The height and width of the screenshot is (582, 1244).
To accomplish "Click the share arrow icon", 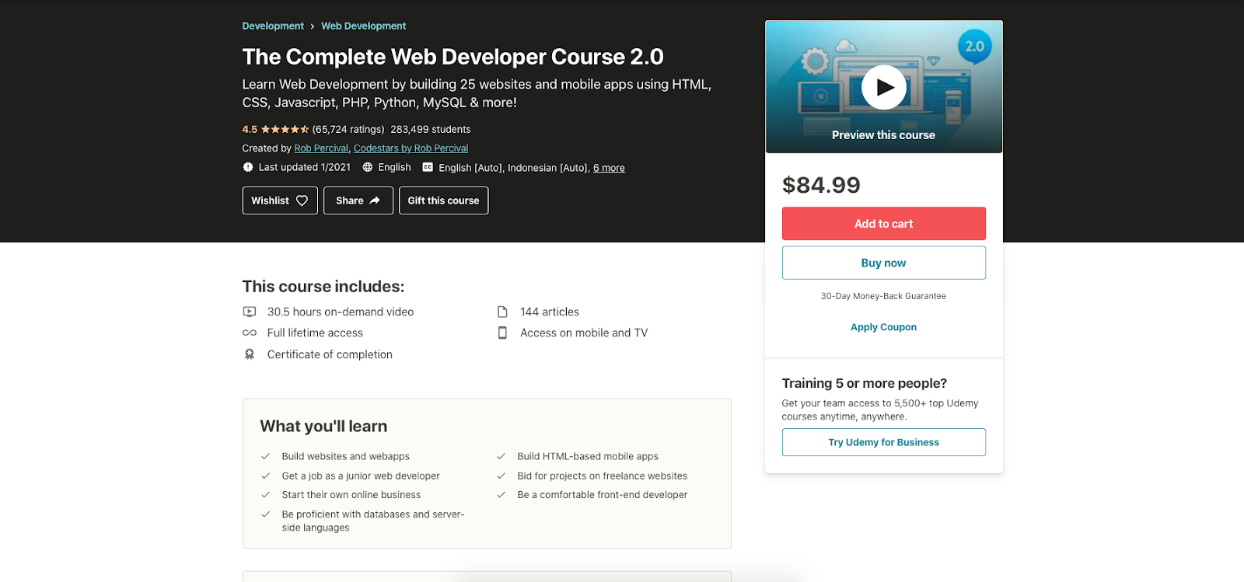I will pos(375,200).
